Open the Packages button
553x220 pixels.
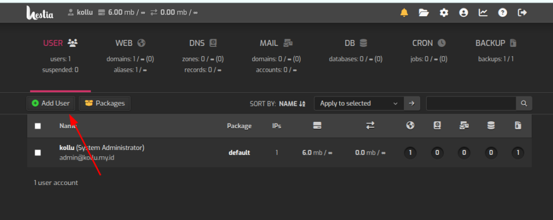(105, 104)
